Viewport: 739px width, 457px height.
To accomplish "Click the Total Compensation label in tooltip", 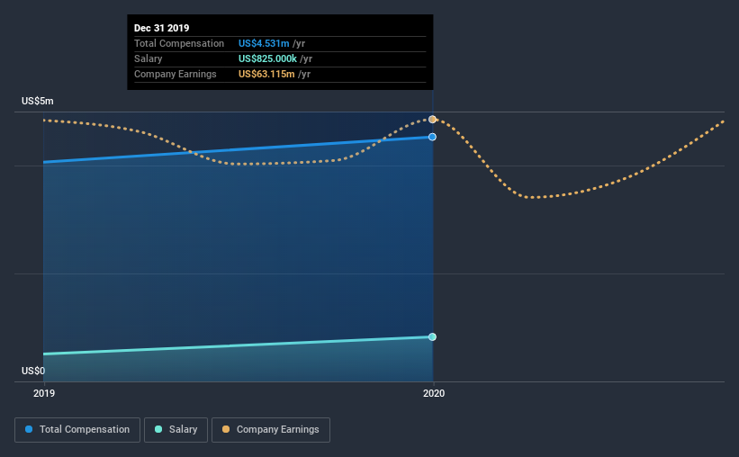I will (x=179, y=43).
